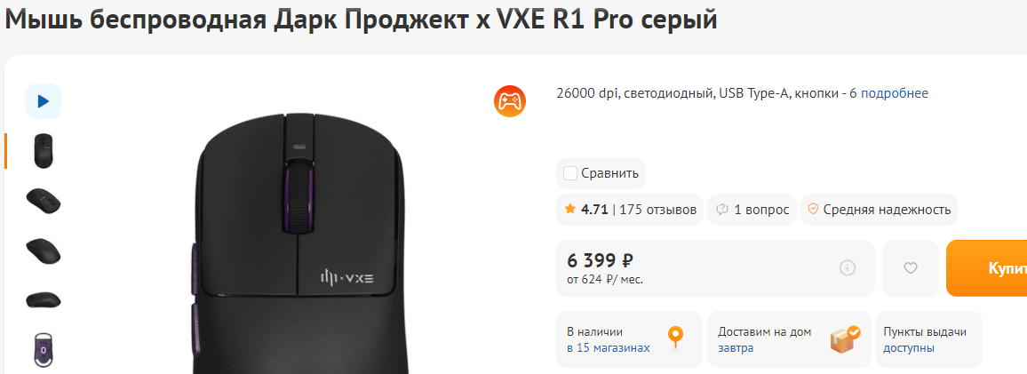Viewport: 1027px width, 374px height.
Task: Click the orange gamepad gaming badge
Action: [x=510, y=101]
